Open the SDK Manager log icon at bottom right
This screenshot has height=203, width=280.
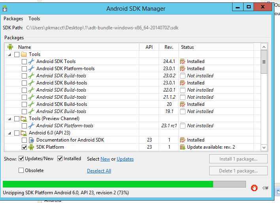tap(265, 188)
